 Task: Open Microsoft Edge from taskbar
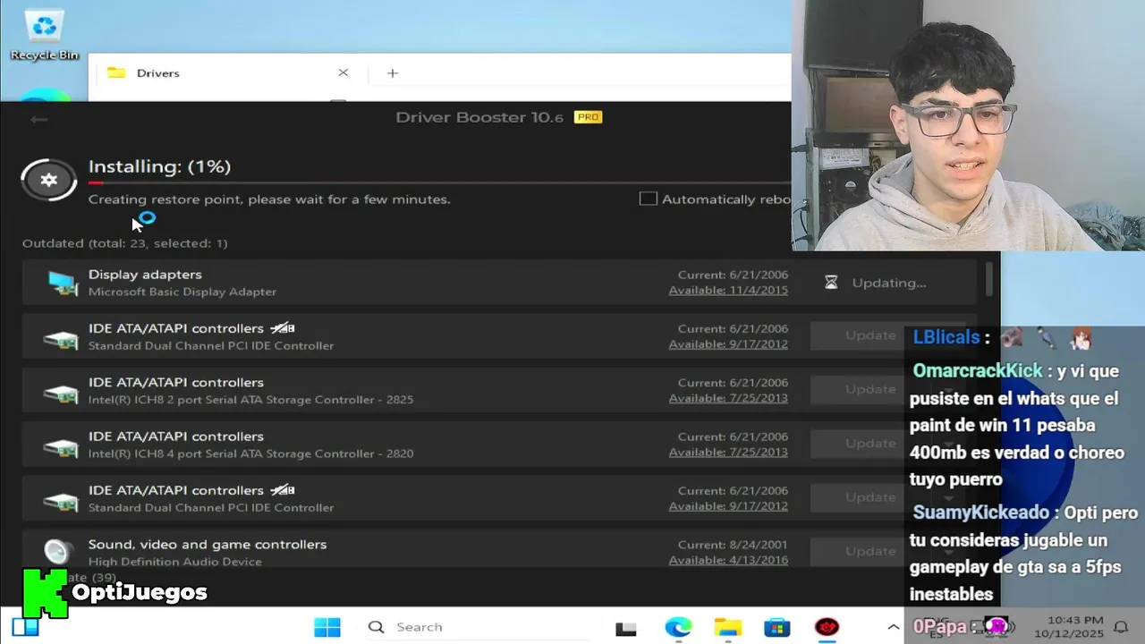click(x=678, y=627)
